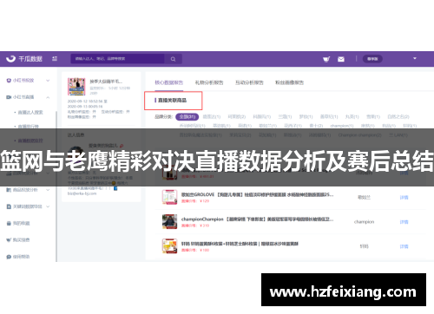Screen dimensions: 434x314
Task: Collapse the 小红书直播 chevron
Action: tap(48, 97)
